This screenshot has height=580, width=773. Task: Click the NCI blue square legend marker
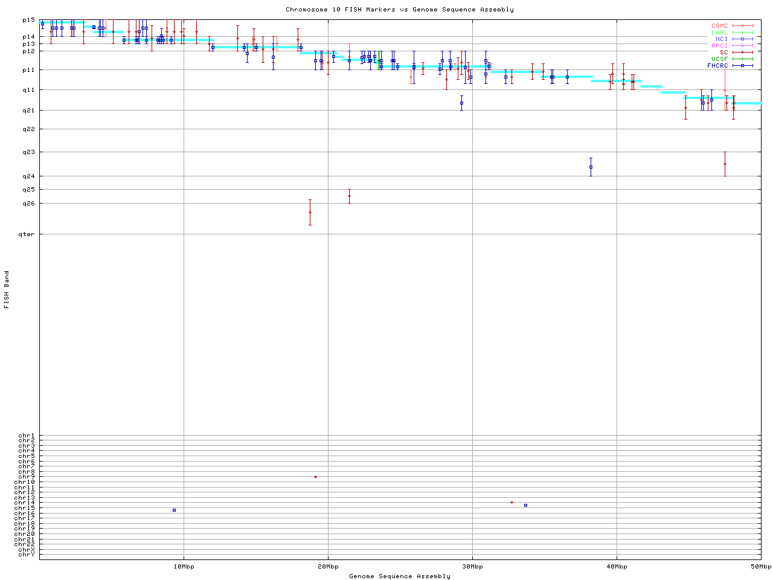[x=742, y=39]
